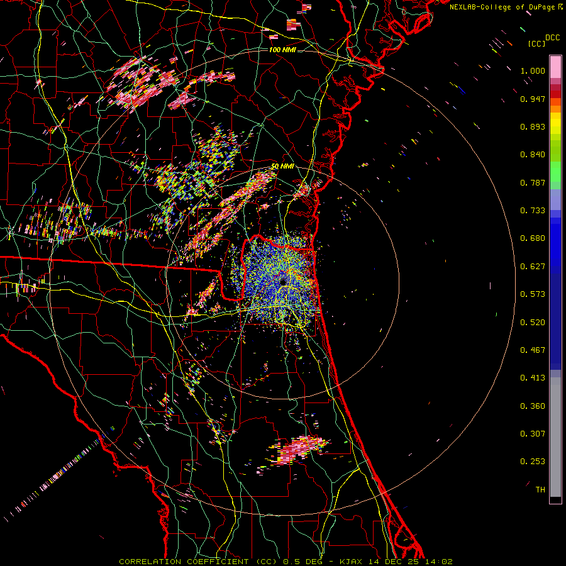Image resolution: width=566 pixels, height=566 pixels.
Task: Click the 0.520 legend value
Action: (x=533, y=323)
